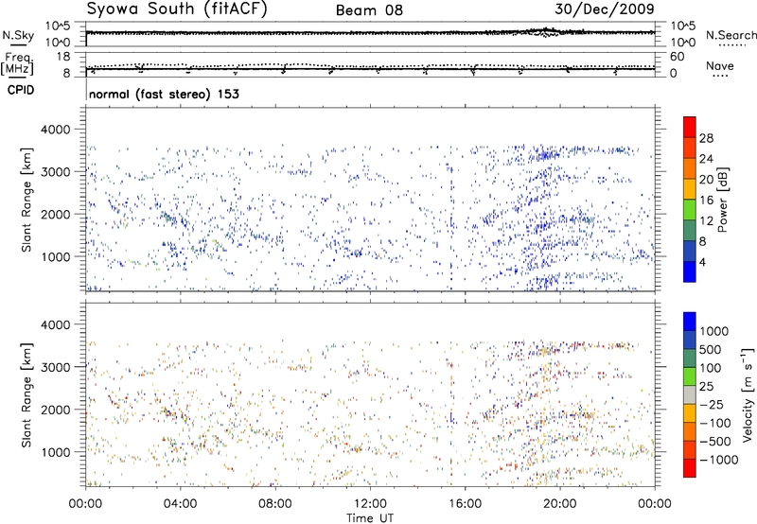
Task: Click the red bottom of Velocity colorbar
Action: click(x=690, y=468)
